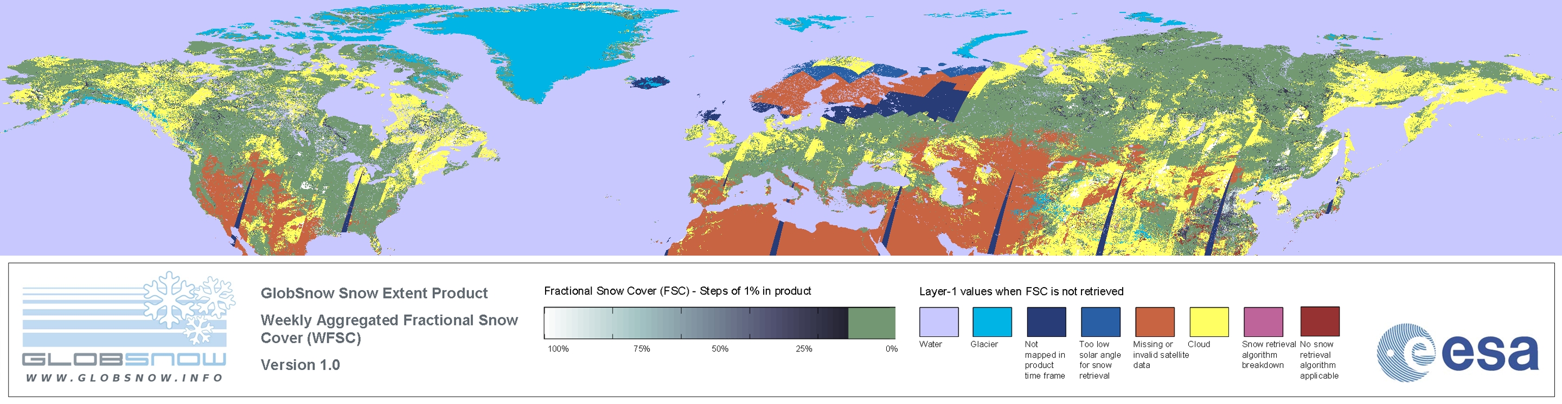This screenshot has height=404, width=1562.
Task: Click the Water legend color swatch
Action: tap(939, 322)
